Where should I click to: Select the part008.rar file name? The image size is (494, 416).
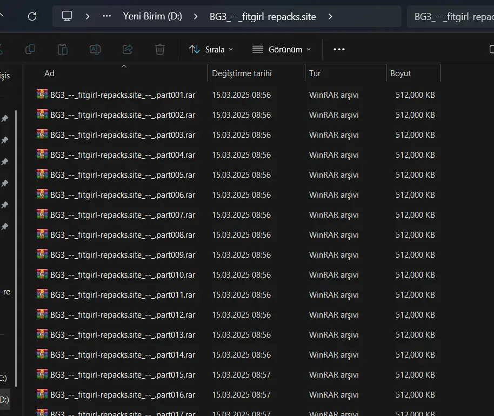[x=123, y=235]
